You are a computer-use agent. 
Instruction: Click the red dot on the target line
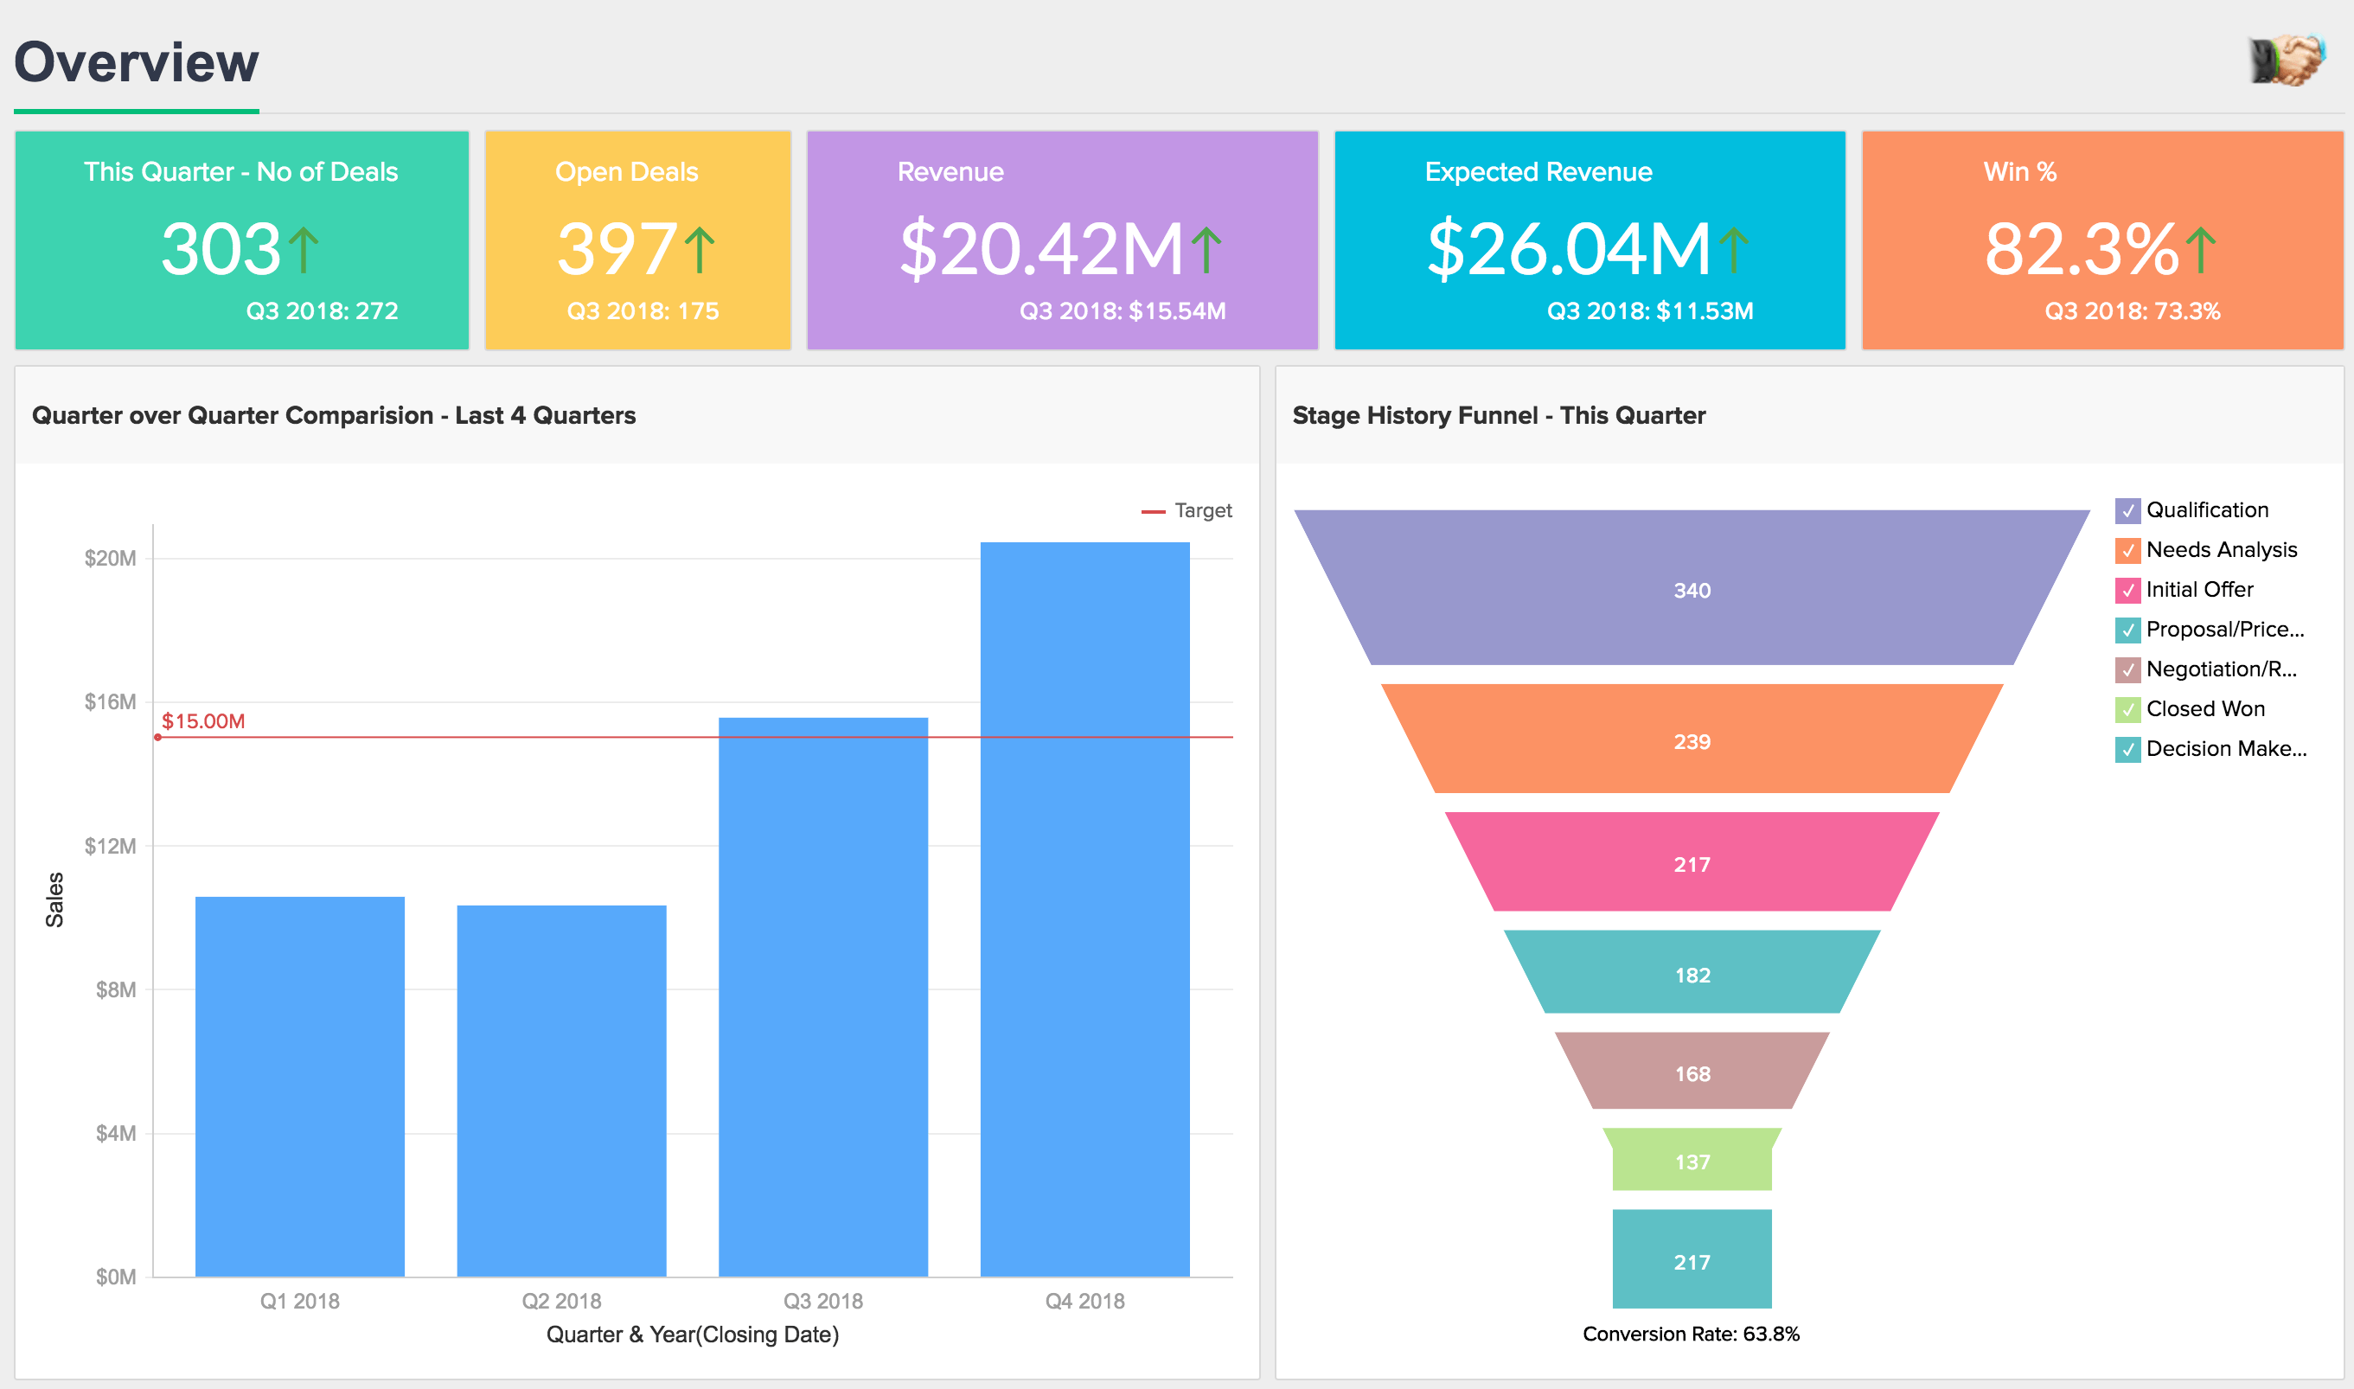158,738
